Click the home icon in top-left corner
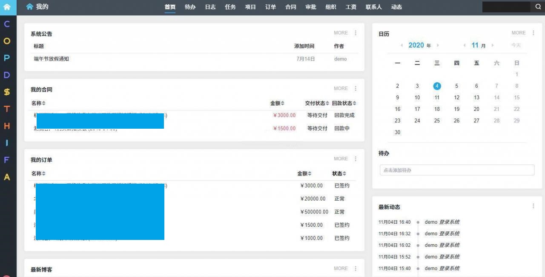 (8, 7)
